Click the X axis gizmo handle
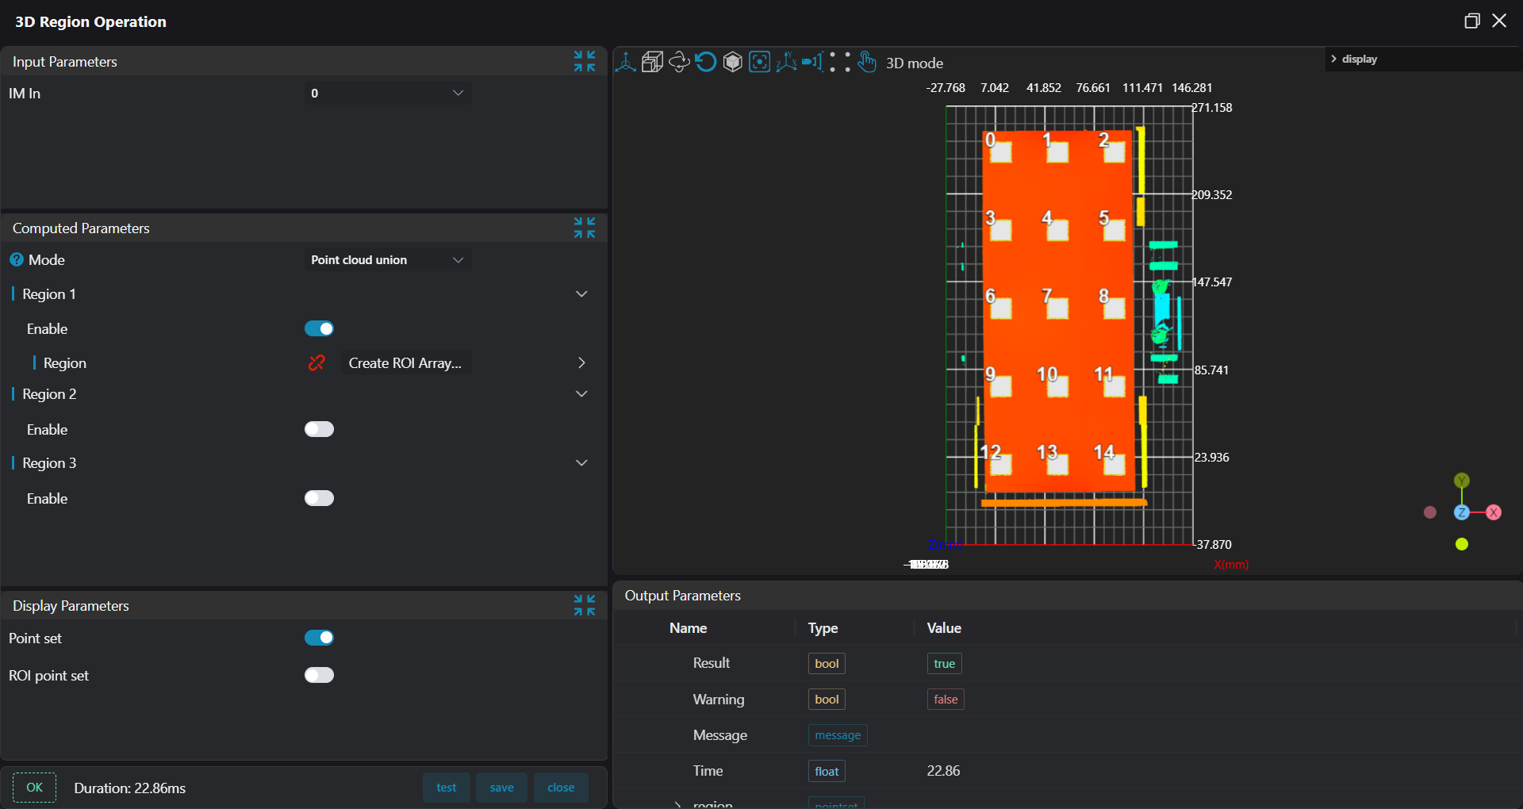 pyautogui.click(x=1494, y=512)
